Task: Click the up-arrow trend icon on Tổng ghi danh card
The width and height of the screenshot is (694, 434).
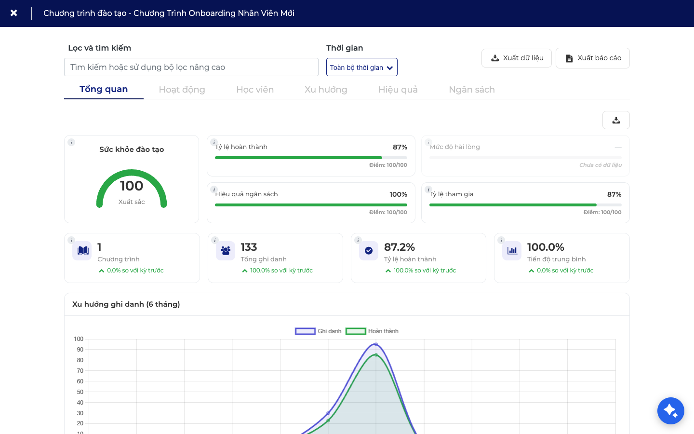Action: (245, 271)
